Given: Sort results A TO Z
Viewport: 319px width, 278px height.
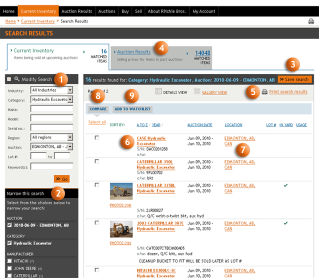Looking at the screenshot, I should tap(142, 125).
